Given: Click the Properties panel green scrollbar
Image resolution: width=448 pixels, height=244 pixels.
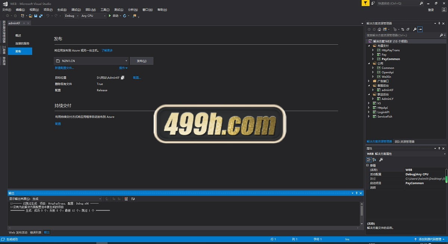Looking at the screenshot, I should [x=446, y=176].
